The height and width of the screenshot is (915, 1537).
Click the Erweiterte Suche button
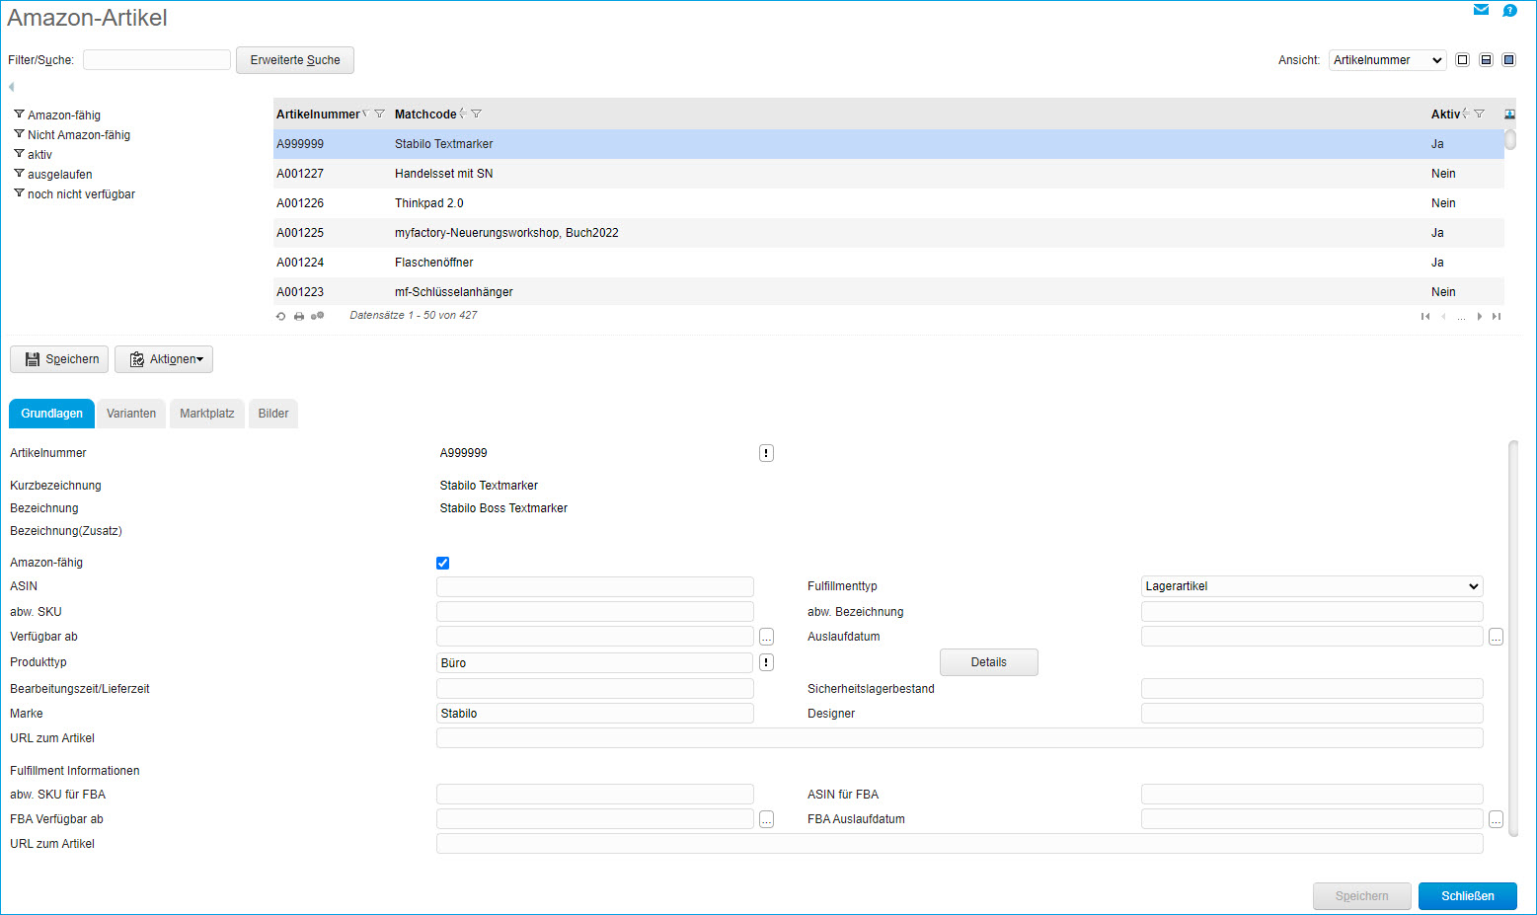point(294,59)
